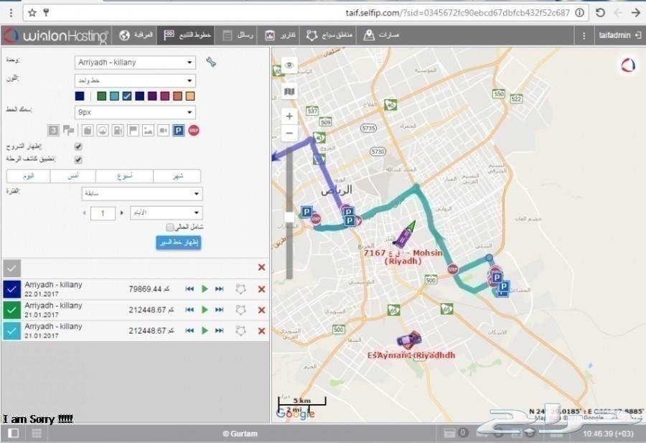Click the wrench icon beside the unit selector
646x443 pixels.
click(x=211, y=62)
